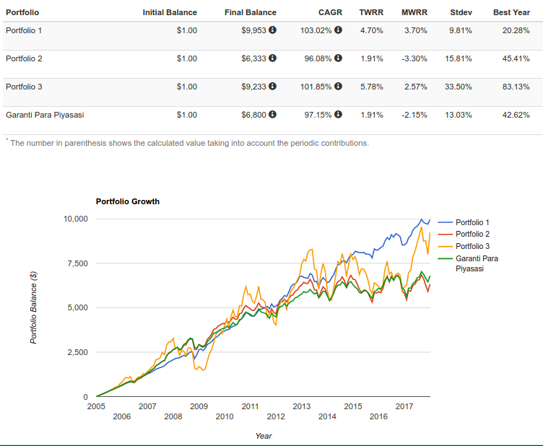Click the 97.15% CAGR value
543x446 pixels.
click(x=318, y=115)
